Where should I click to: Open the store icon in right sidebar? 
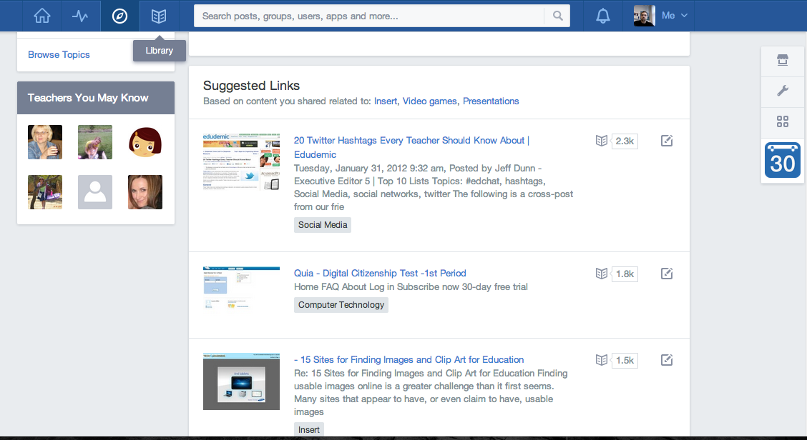pyautogui.click(x=782, y=61)
